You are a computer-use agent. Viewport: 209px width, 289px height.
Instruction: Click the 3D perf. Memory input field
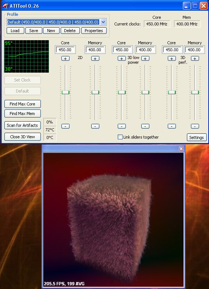pyautogui.click(x=194, y=50)
